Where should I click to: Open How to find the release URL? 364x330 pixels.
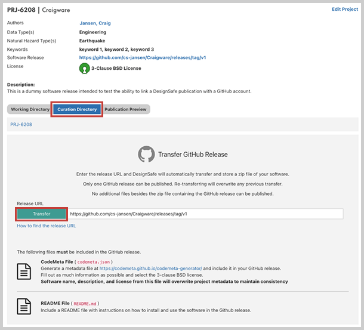coord(46,226)
